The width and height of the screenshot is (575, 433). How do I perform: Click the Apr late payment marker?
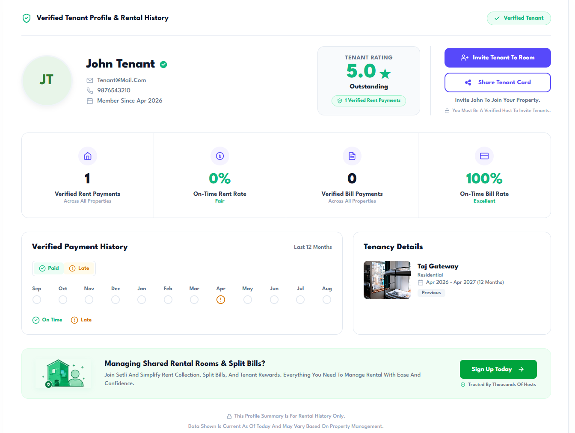pyautogui.click(x=221, y=300)
